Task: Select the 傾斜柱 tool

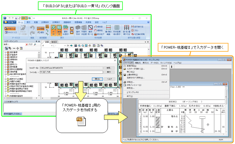Action: [x=98, y=31]
